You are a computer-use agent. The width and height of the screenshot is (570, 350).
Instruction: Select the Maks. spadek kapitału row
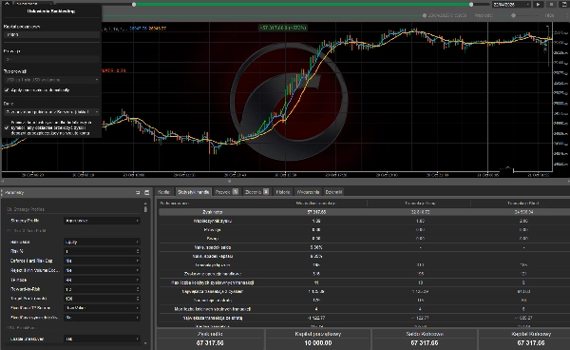tap(364, 256)
